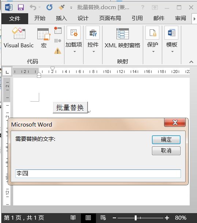Switch to the Insert (插入) tab
197x223 pixels.
point(62,18)
